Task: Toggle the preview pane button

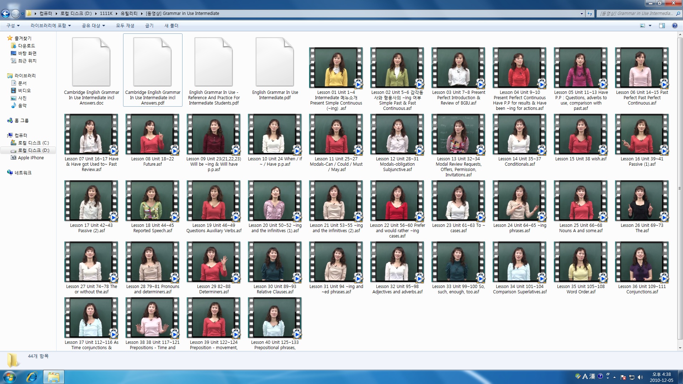Action: [x=662, y=26]
